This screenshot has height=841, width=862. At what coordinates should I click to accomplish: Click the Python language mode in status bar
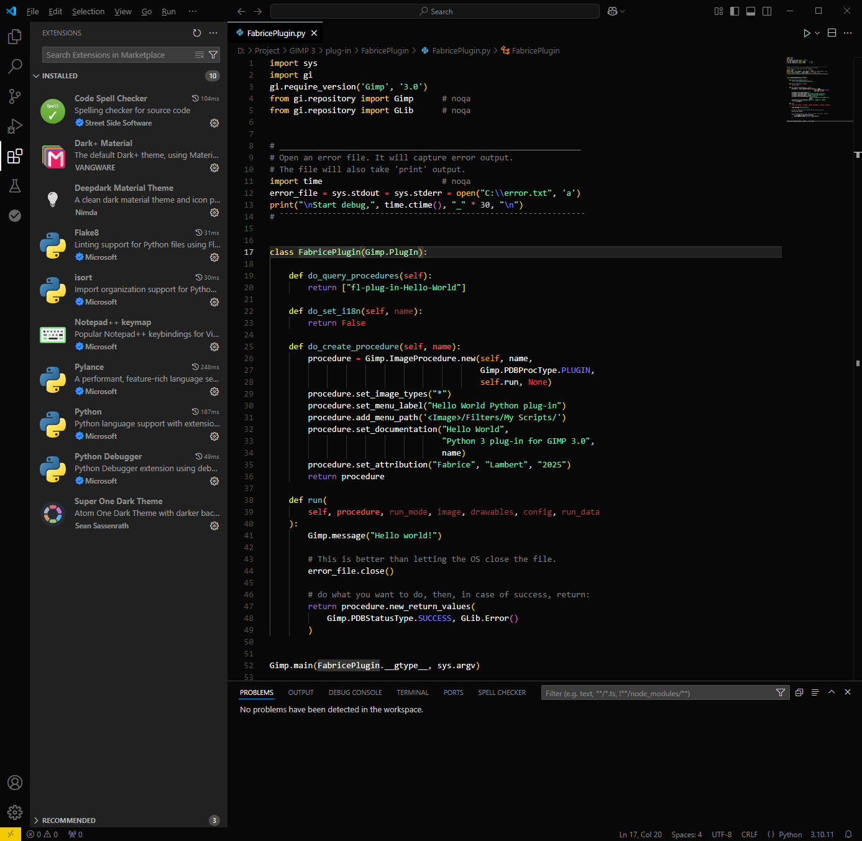click(x=790, y=835)
